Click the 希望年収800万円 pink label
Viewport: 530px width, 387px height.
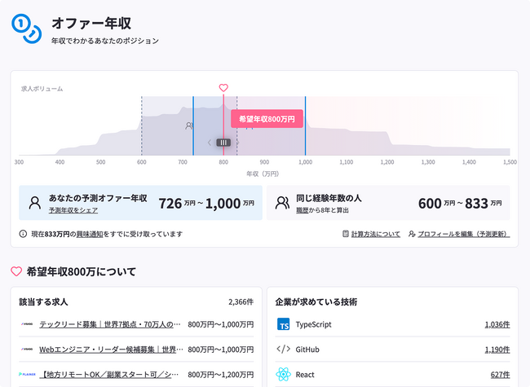[x=267, y=119]
